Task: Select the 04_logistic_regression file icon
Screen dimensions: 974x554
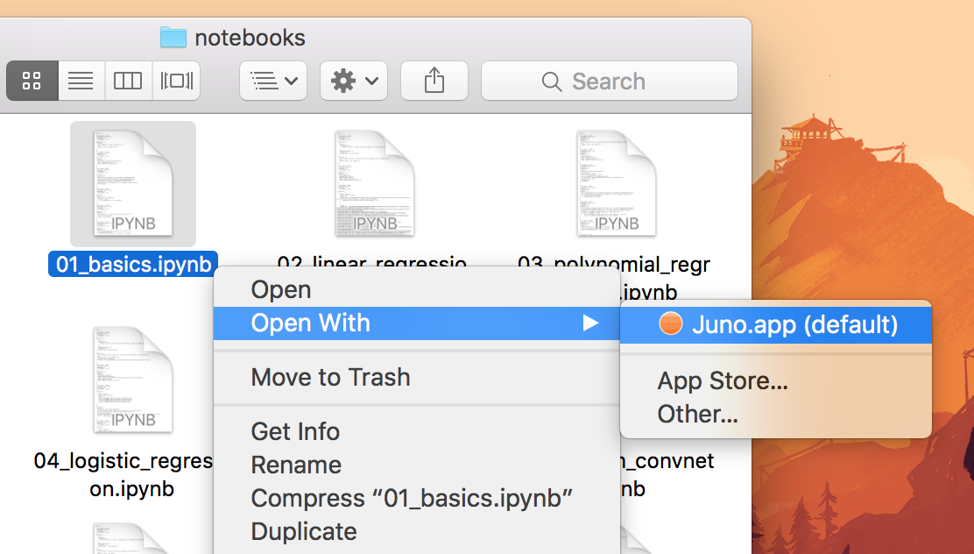Action: pyautogui.click(x=133, y=380)
